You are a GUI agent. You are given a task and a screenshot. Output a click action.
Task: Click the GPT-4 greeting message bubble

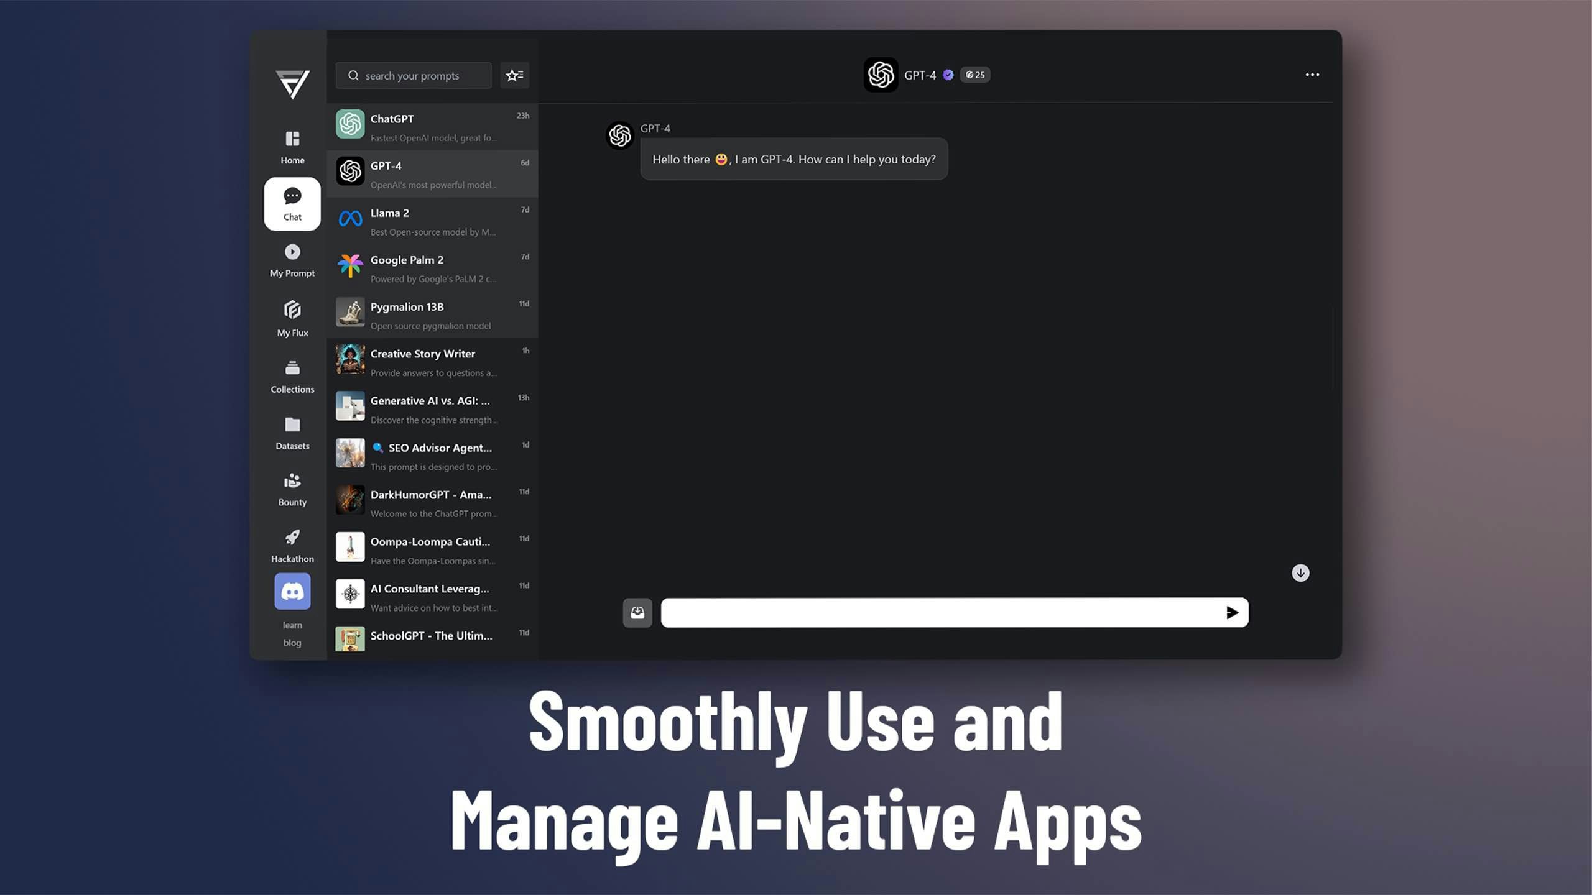(794, 159)
